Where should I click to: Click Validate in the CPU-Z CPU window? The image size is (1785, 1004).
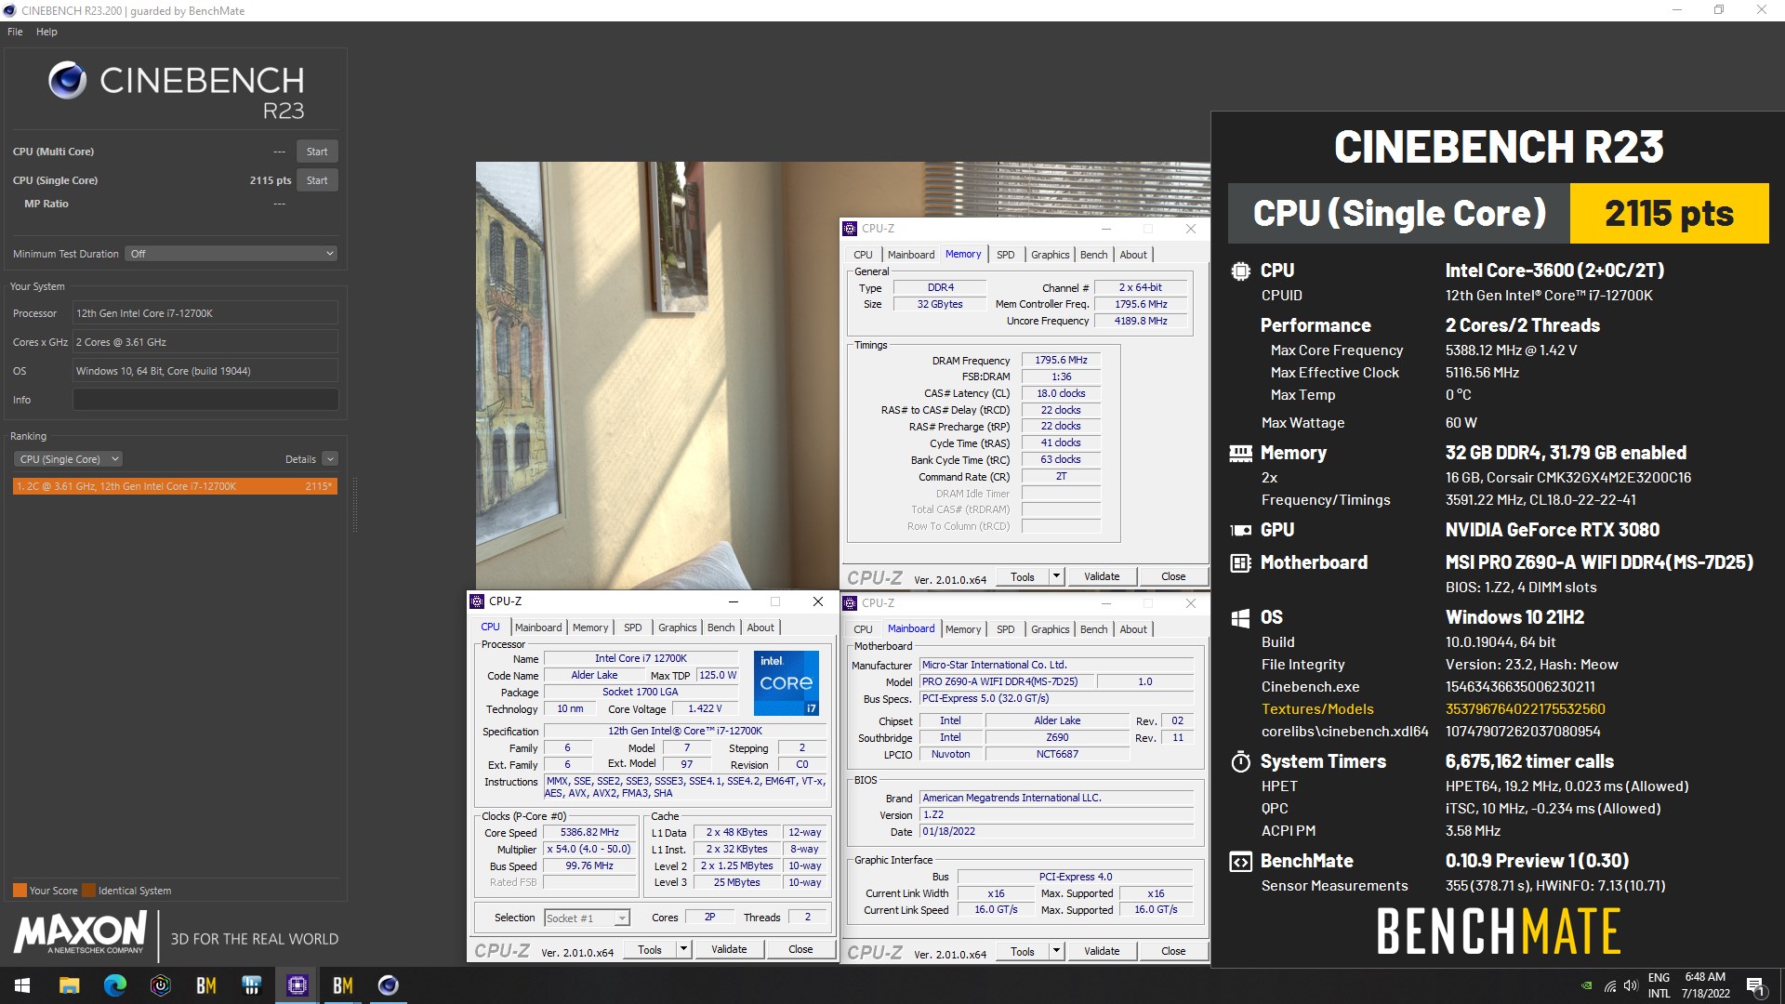pyautogui.click(x=729, y=949)
